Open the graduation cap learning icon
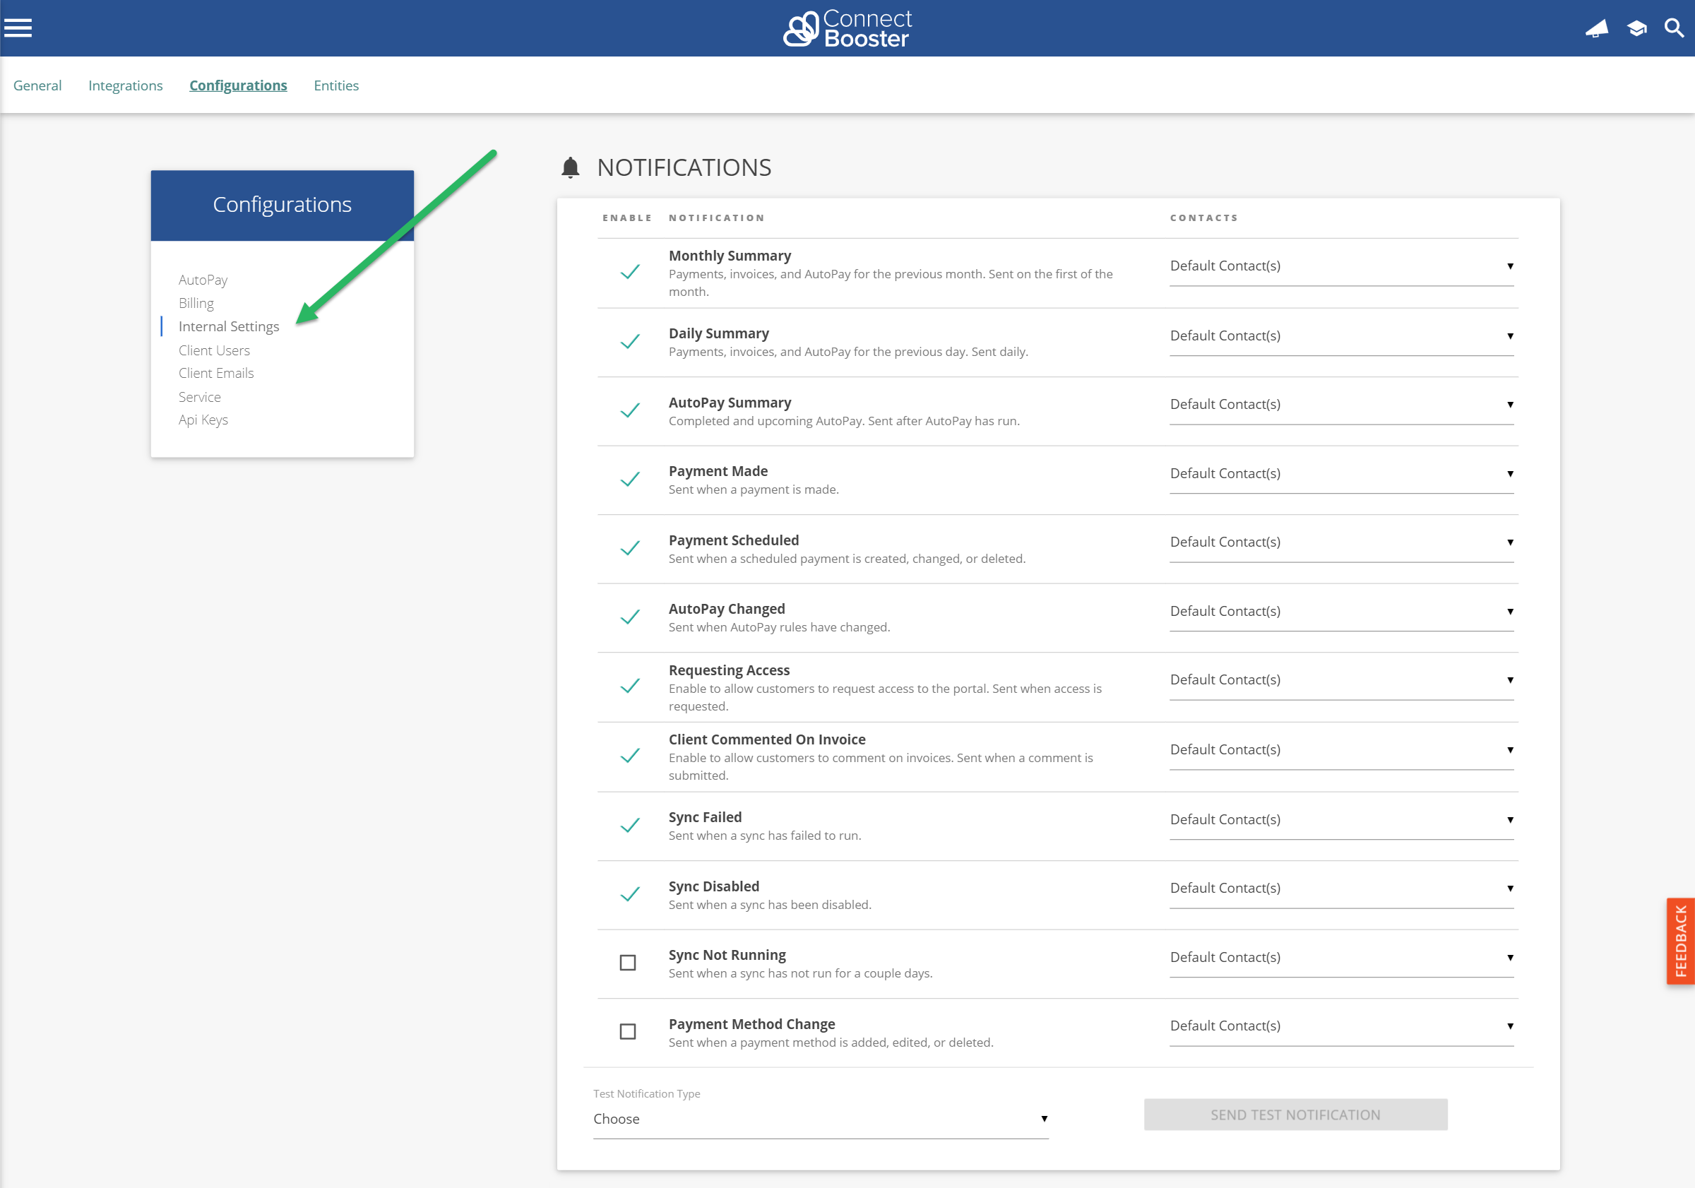1695x1188 pixels. [x=1636, y=29]
